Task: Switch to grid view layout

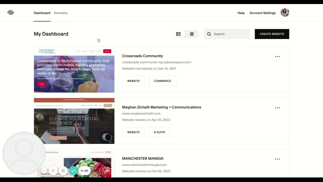Action: pos(178,34)
